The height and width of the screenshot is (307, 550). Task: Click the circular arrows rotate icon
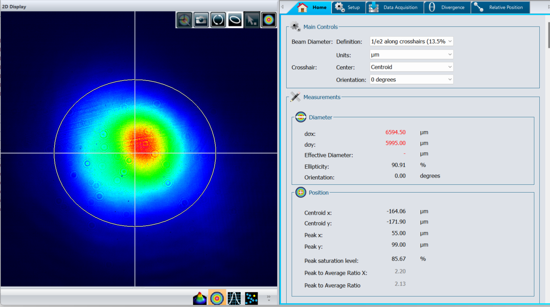[218, 20]
